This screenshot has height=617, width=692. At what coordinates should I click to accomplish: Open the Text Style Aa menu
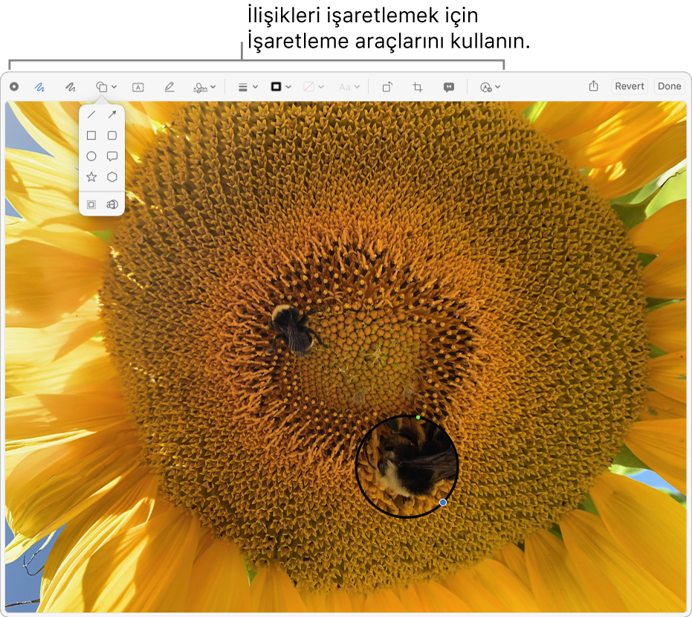point(345,88)
